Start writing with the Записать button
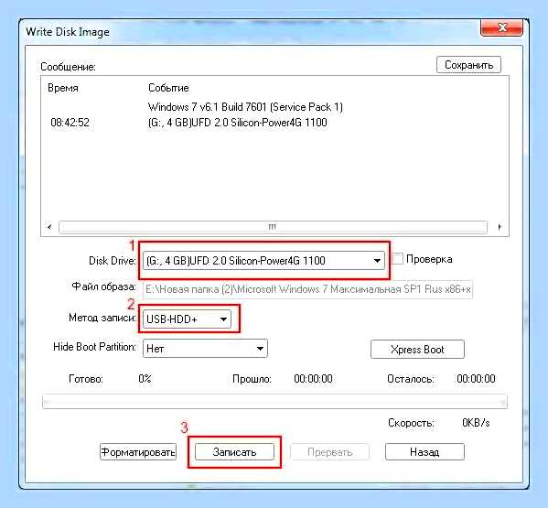This screenshot has width=548, height=508. (x=234, y=452)
